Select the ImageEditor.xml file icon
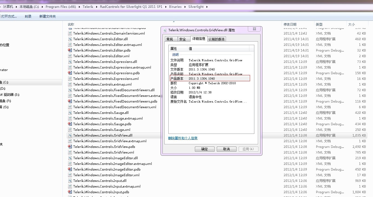Viewport: 373px width, 197px height. (70, 175)
